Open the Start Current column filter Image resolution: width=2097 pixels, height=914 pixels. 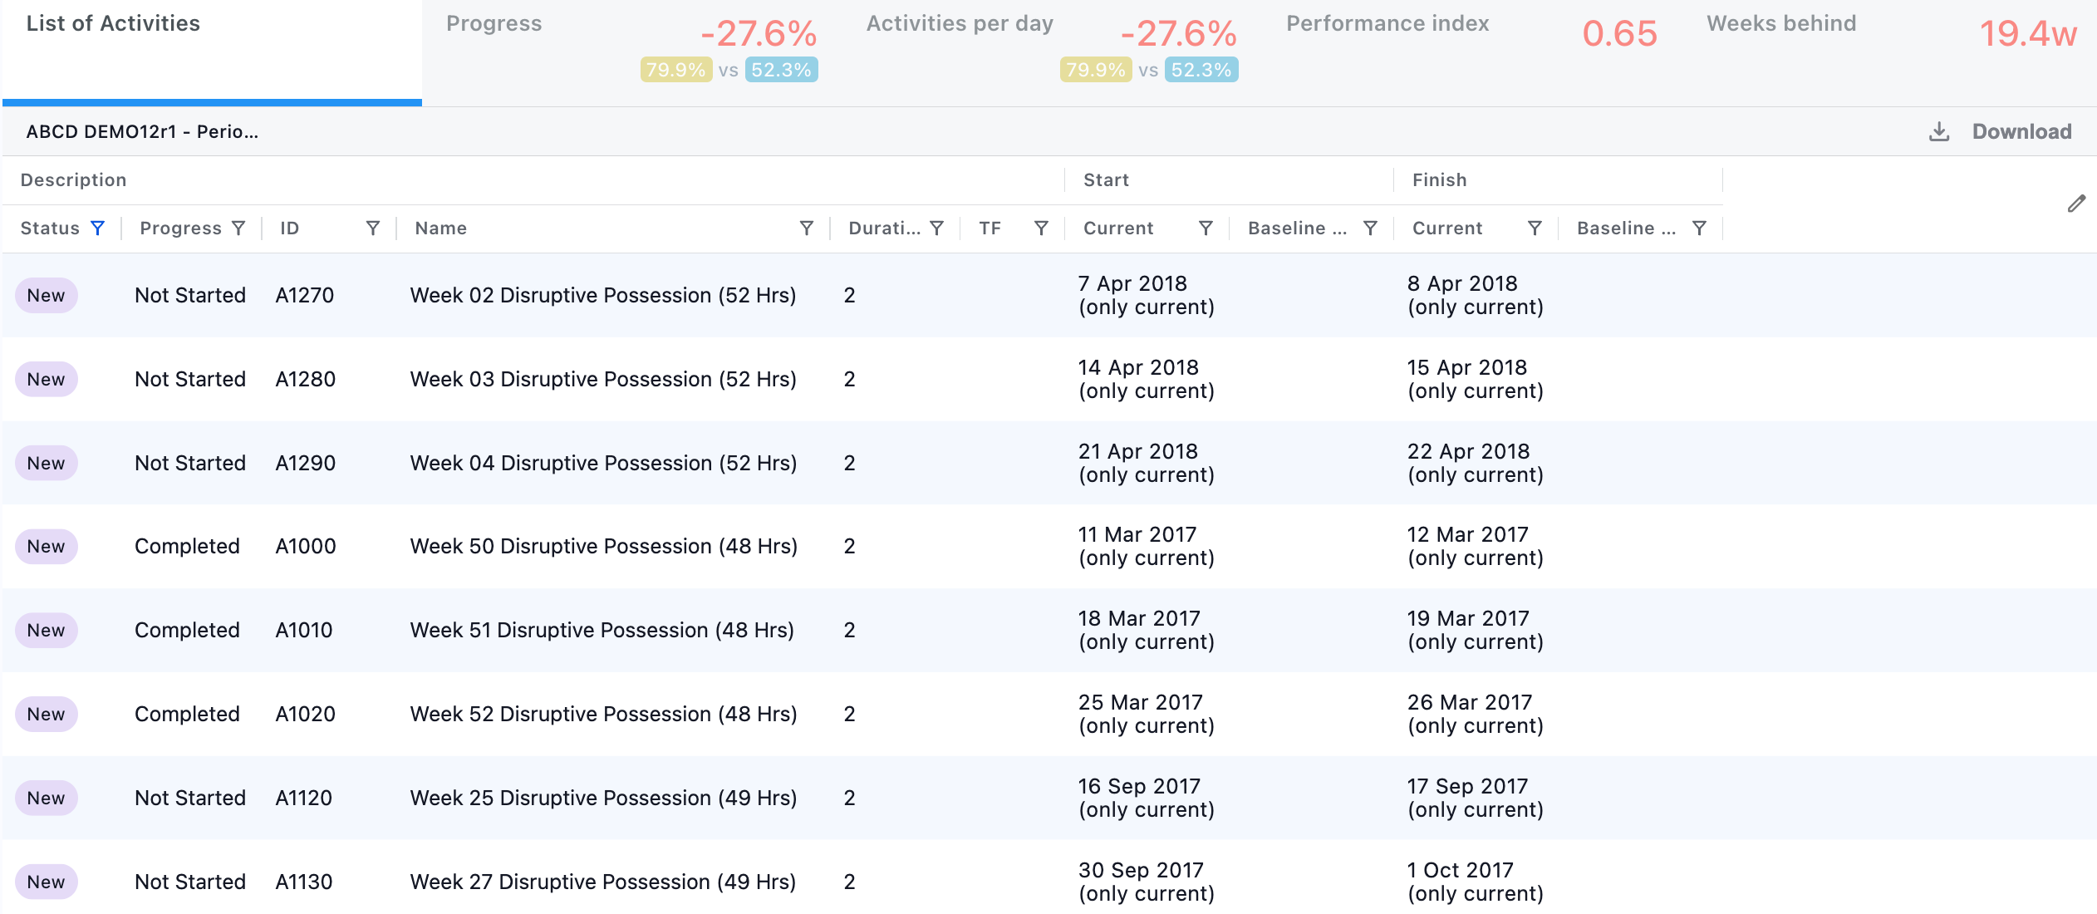(1206, 228)
